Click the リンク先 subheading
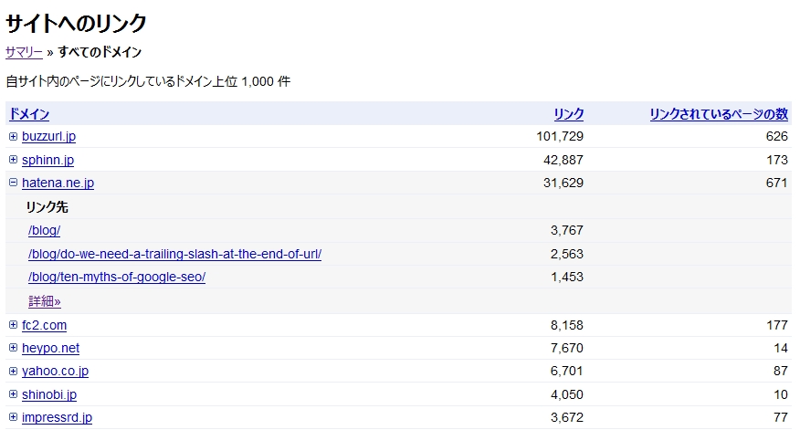 (x=47, y=207)
